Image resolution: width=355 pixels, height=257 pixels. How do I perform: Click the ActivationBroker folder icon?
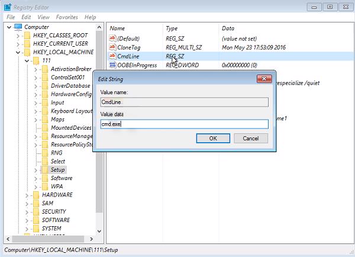[x=45, y=69]
